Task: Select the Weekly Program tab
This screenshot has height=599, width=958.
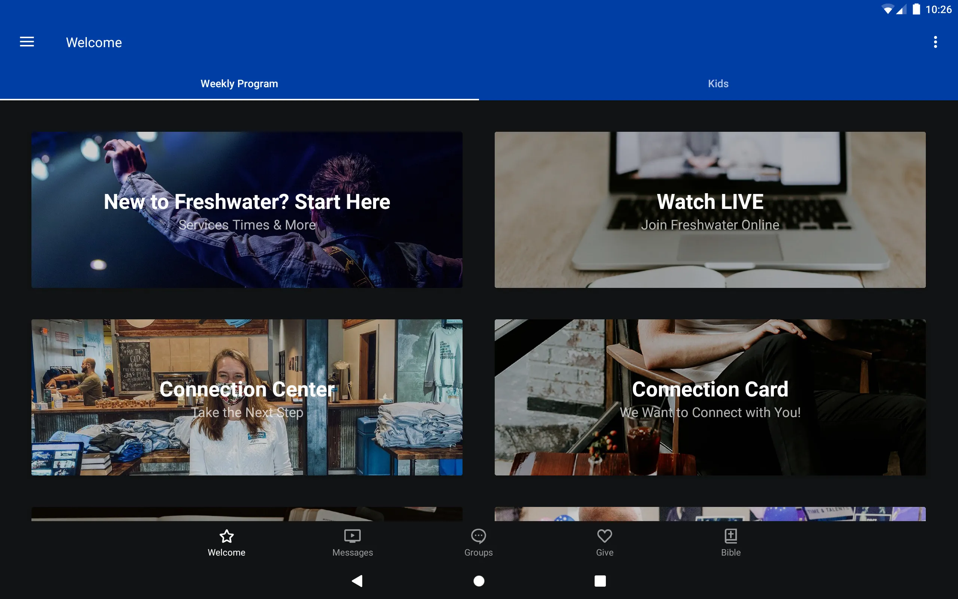Action: click(239, 83)
